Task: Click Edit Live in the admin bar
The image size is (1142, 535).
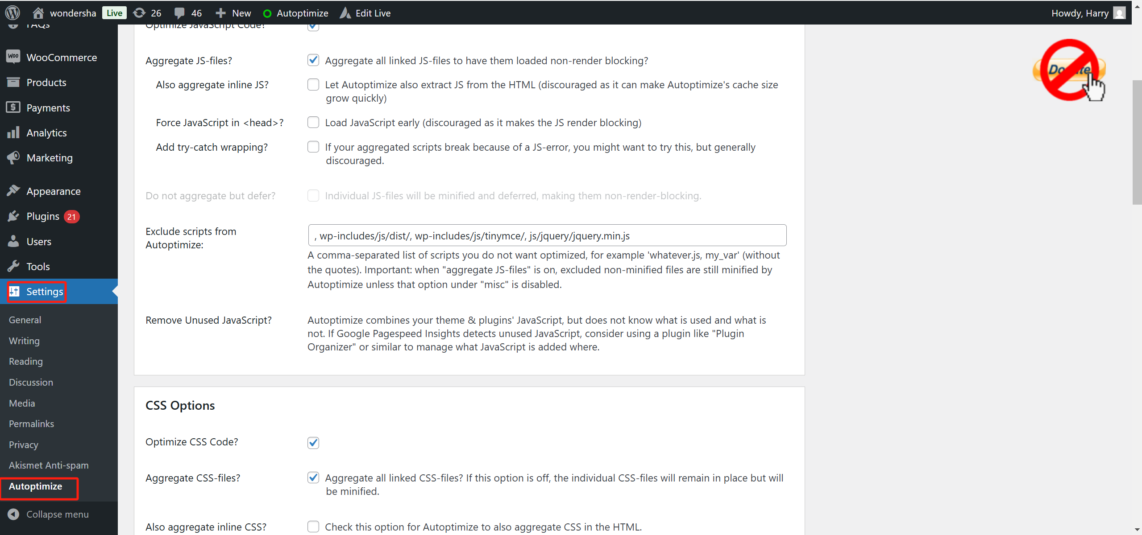Action: coord(372,12)
